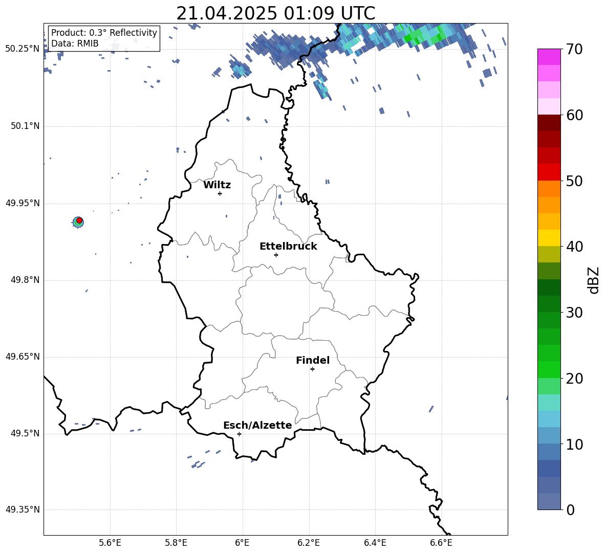Click the cross marker below Wiltz label
The width and height of the screenshot is (606, 553).
tap(220, 193)
